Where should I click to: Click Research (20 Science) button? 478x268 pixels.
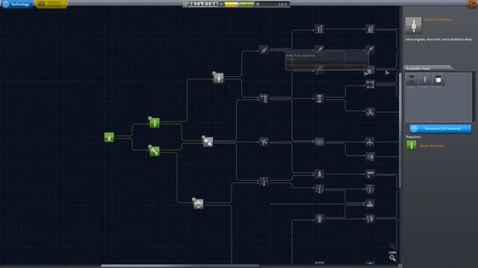(x=441, y=129)
